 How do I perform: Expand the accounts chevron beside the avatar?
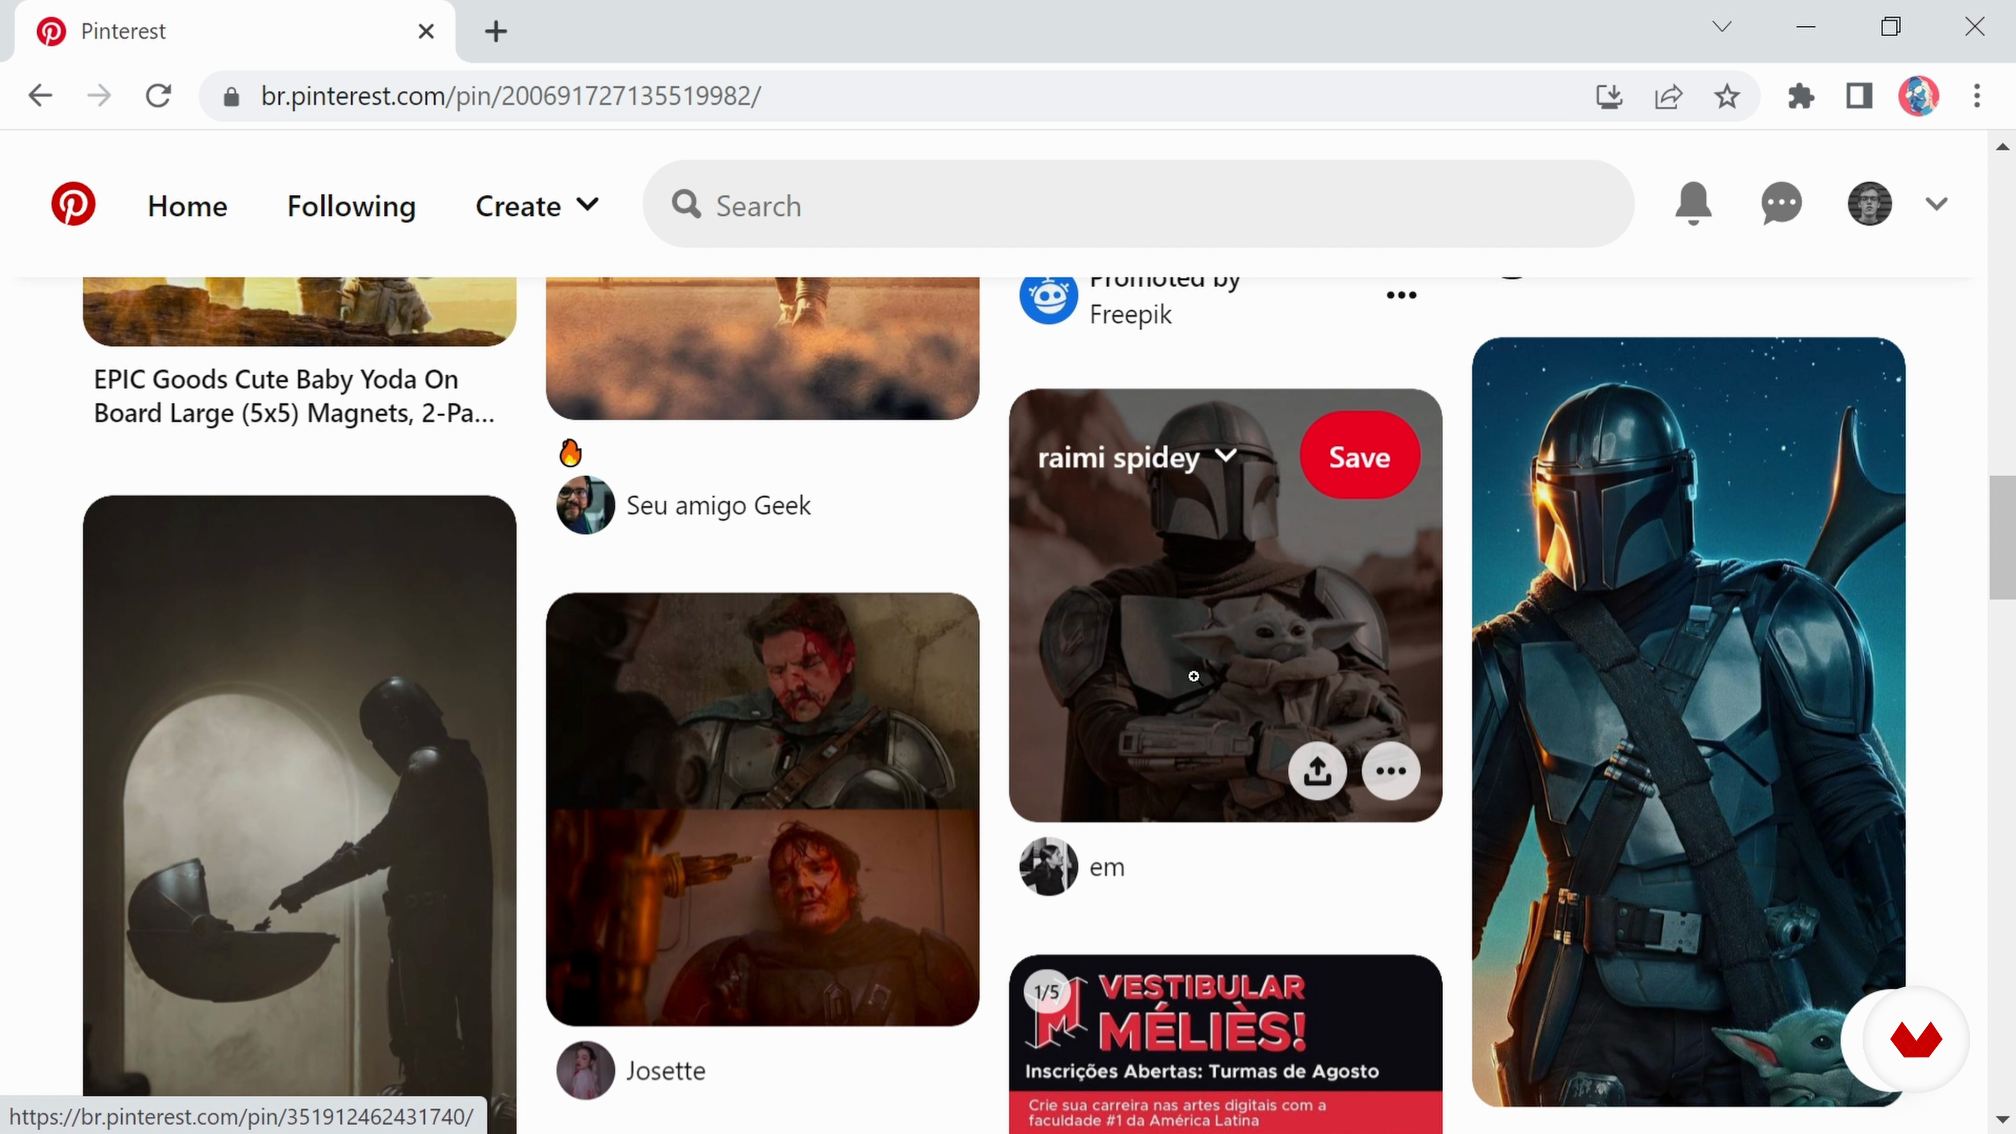click(1936, 204)
